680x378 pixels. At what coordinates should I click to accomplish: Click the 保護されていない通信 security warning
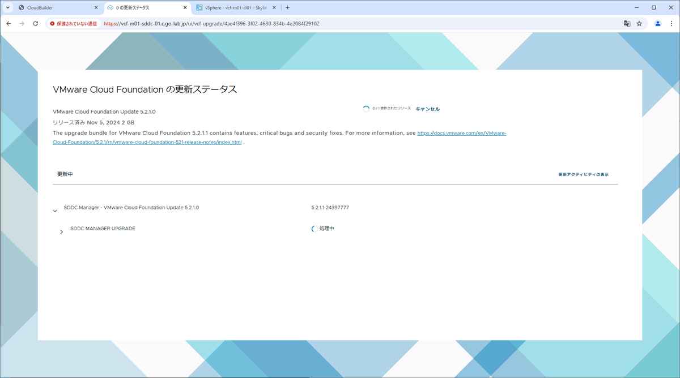[x=73, y=24]
